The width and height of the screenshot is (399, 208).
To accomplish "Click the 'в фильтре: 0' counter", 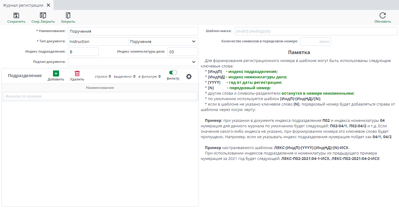I will tap(150, 76).
